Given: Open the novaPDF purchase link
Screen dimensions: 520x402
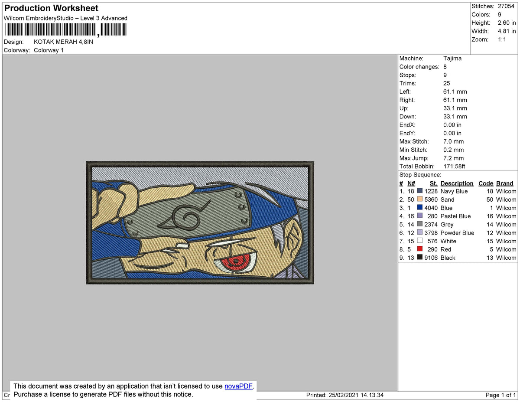Looking at the screenshot, I should [x=238, y=386].
